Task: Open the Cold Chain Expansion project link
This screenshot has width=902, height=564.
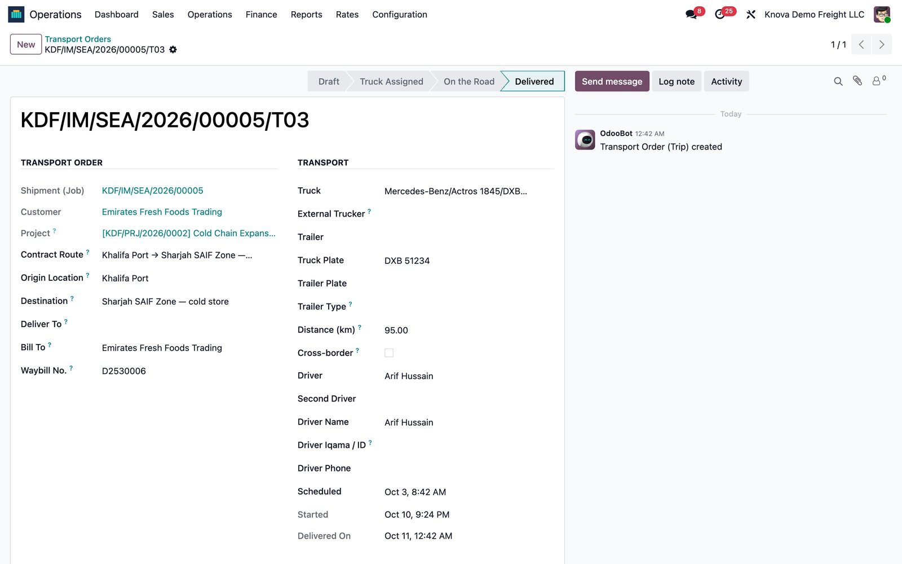Action: [189, 233]
